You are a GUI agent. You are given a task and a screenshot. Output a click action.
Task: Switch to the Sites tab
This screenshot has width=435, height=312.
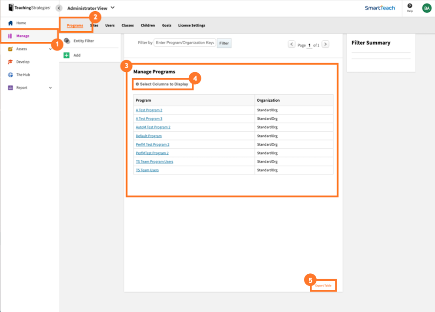pos(94,25)
